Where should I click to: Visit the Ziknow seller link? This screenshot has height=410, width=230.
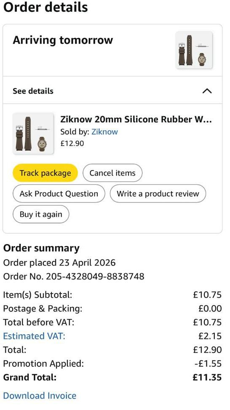coord(104,131)
